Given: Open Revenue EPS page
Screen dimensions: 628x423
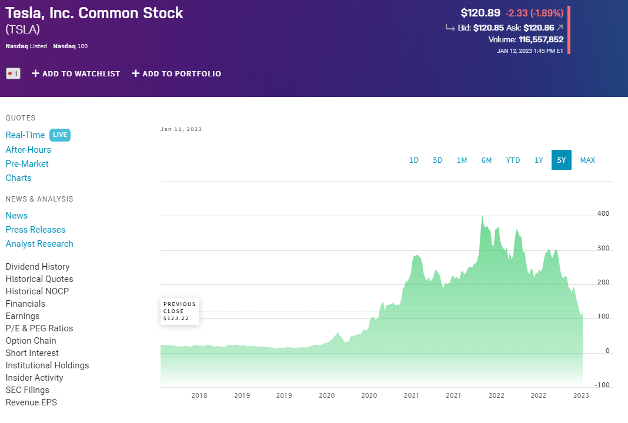Looking at the screenshot, I should pos(31,402).
